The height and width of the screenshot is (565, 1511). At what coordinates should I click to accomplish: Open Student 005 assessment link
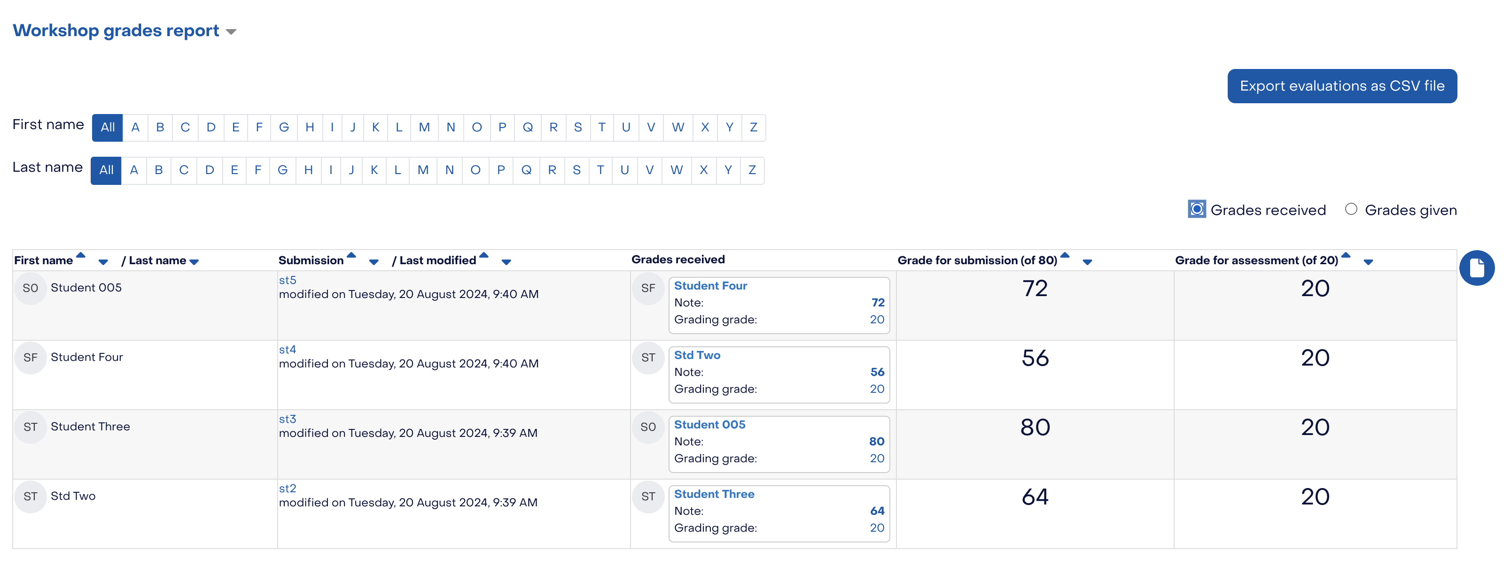[710, 425]
